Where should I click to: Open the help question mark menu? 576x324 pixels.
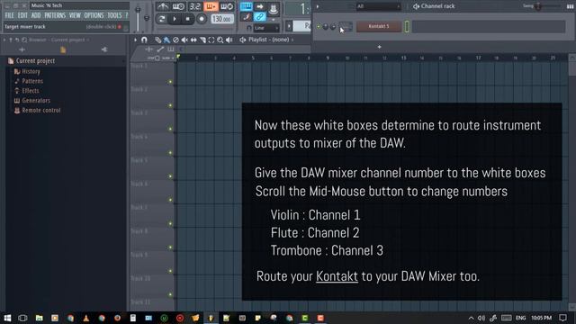[x=126, y=15]
